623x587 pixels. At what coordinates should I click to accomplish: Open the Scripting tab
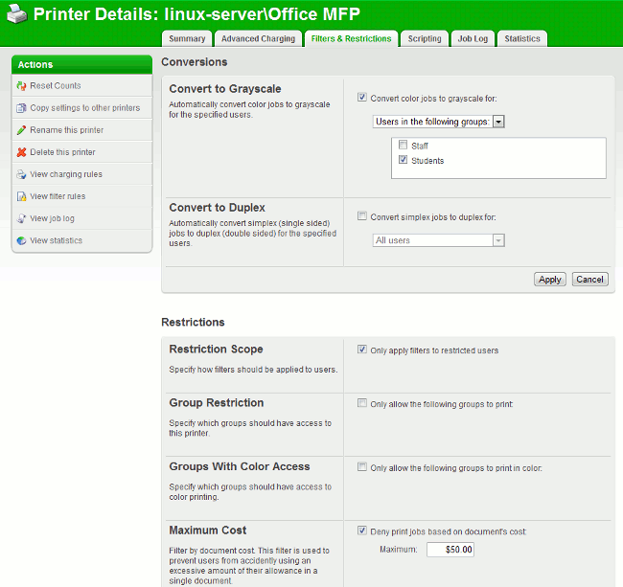coord(425,39)
